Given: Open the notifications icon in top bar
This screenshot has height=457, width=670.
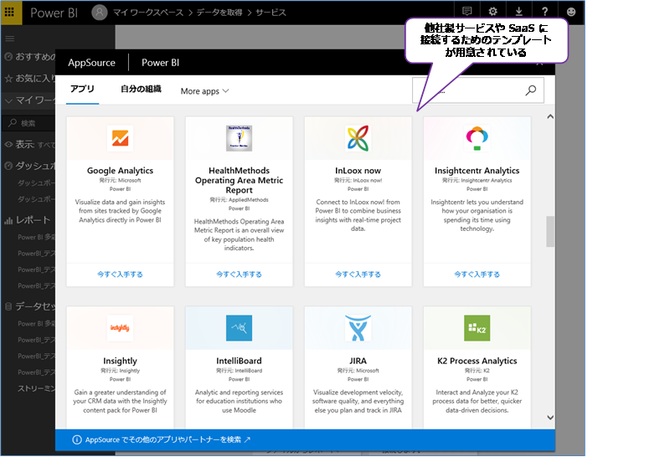Looking at the screenshot, I should [x=467, y=12].
